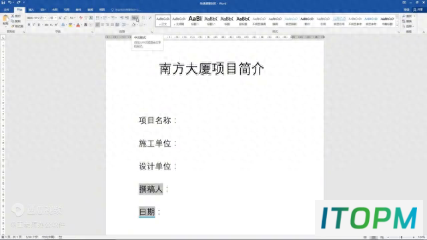
Task: Click the Save icon in the title bar
Action: 3,3
